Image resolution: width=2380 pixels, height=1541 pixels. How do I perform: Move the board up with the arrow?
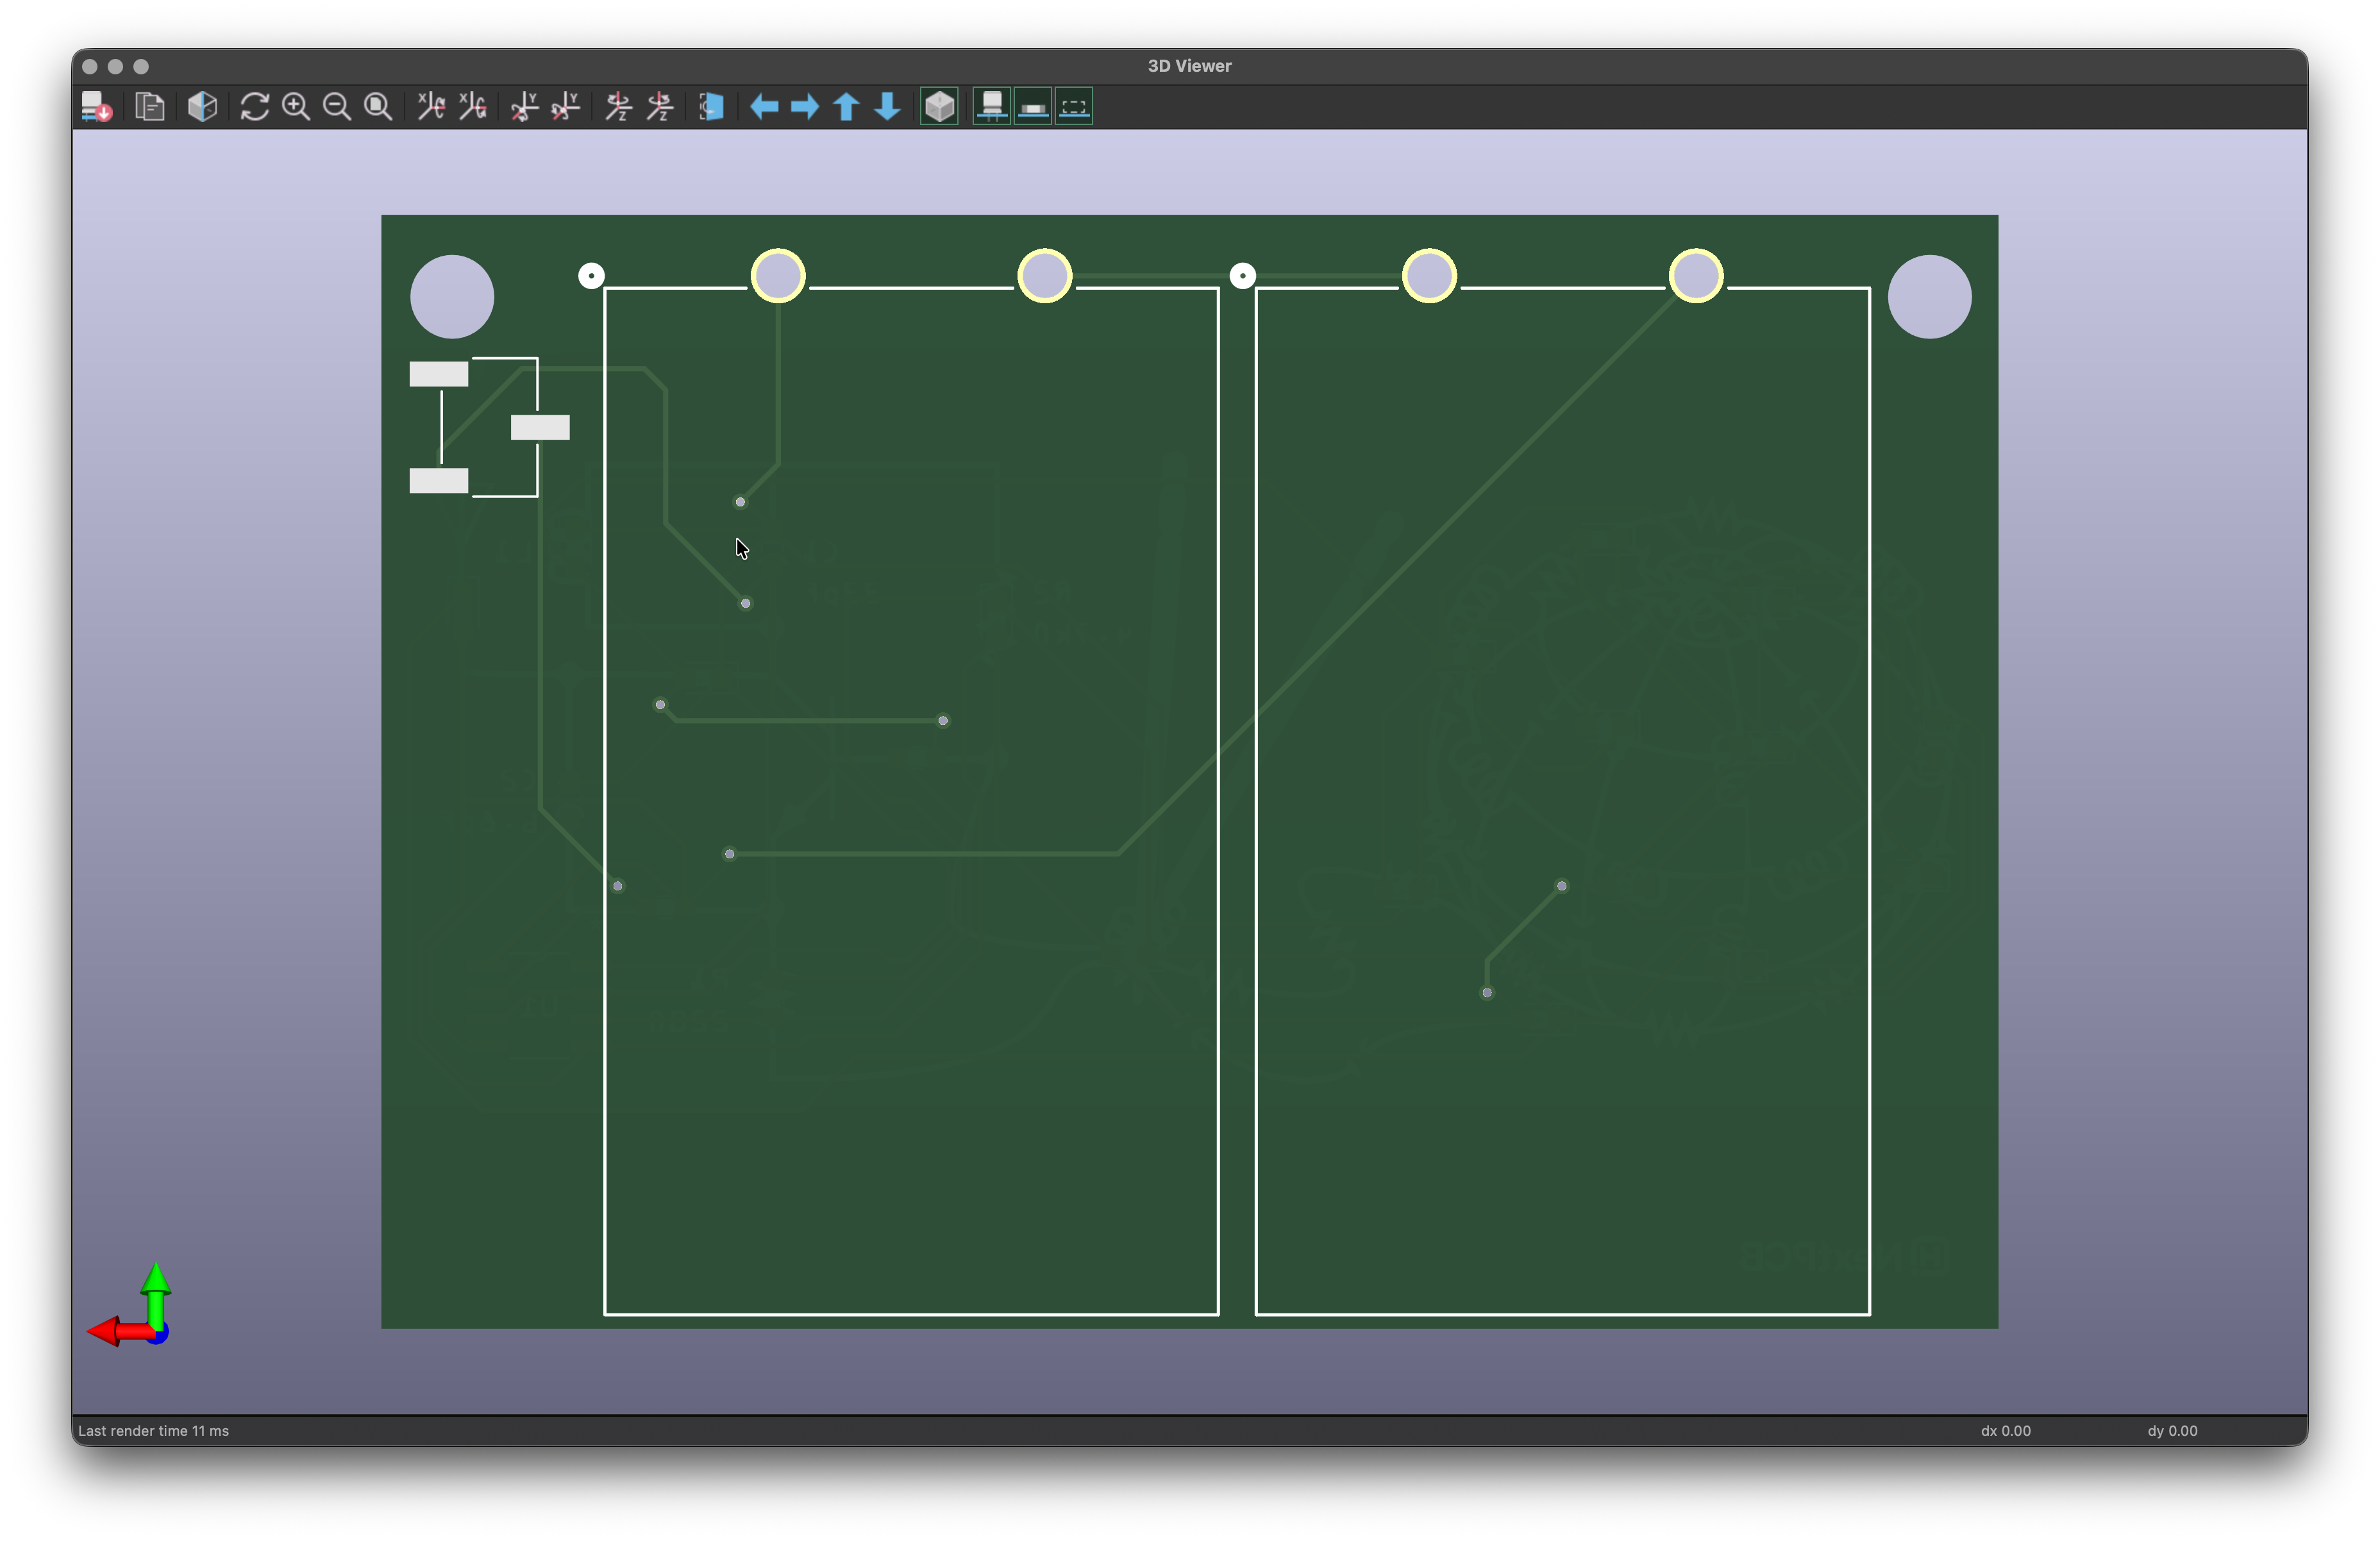click(x=846, y=107)
